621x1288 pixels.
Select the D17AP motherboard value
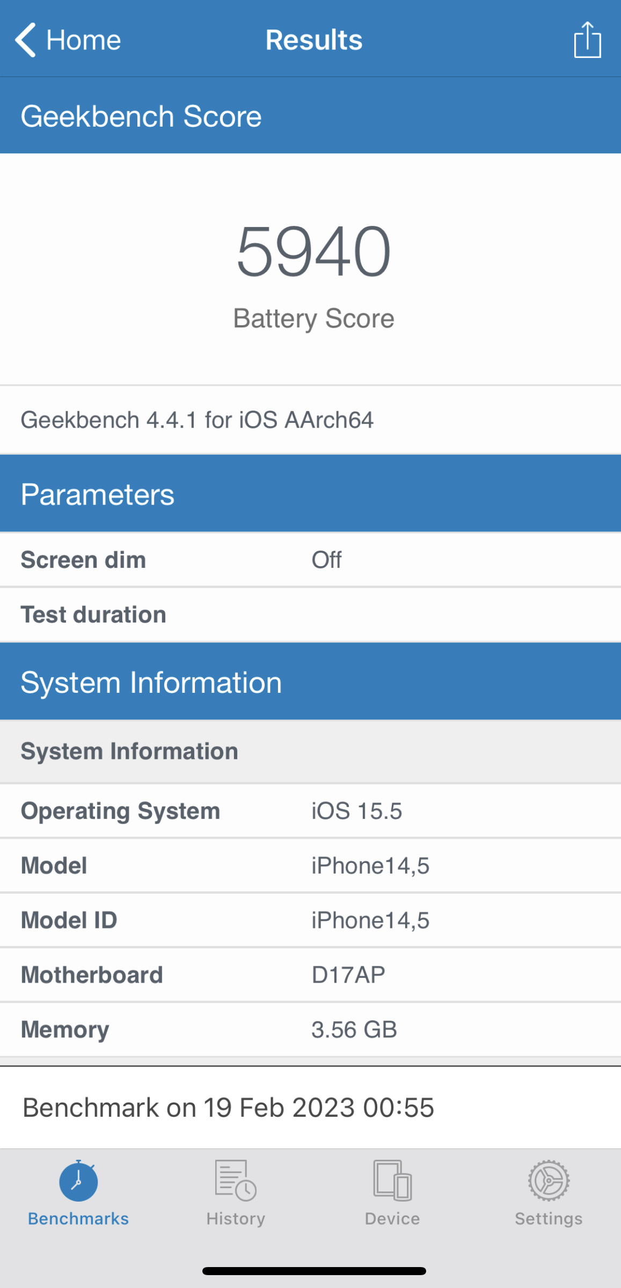click(x=348, y=975)
